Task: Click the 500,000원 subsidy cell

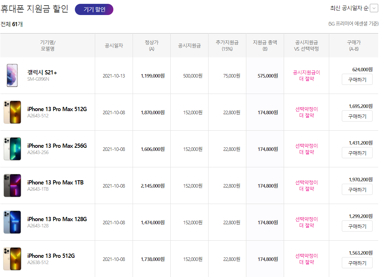Action: click(x=193, y=76)
